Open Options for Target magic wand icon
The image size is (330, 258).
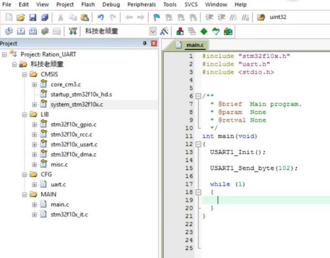165,31
